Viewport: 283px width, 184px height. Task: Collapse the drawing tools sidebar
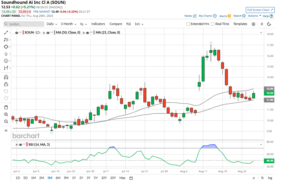[6, 130]
